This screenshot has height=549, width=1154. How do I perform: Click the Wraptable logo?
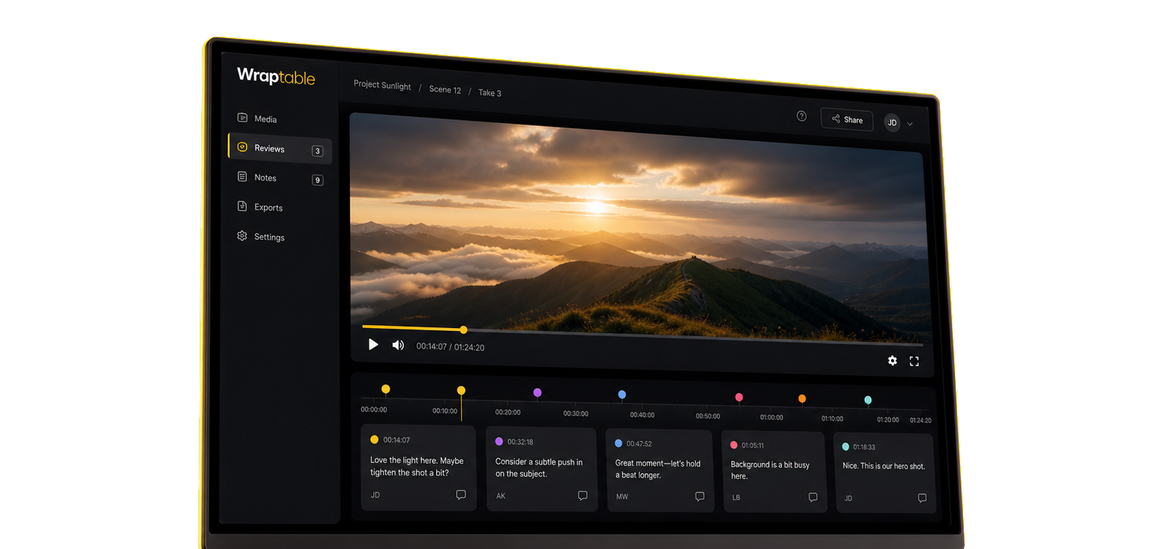(x=276, y=76)
